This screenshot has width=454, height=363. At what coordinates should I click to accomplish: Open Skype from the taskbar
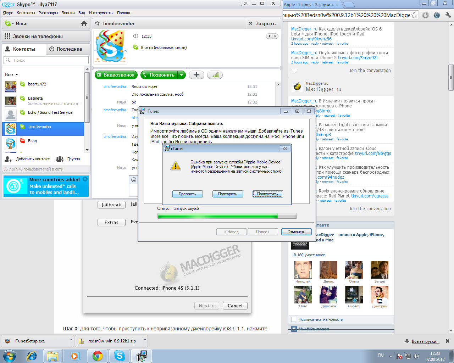pyautogui.click(x=120, y=356)
